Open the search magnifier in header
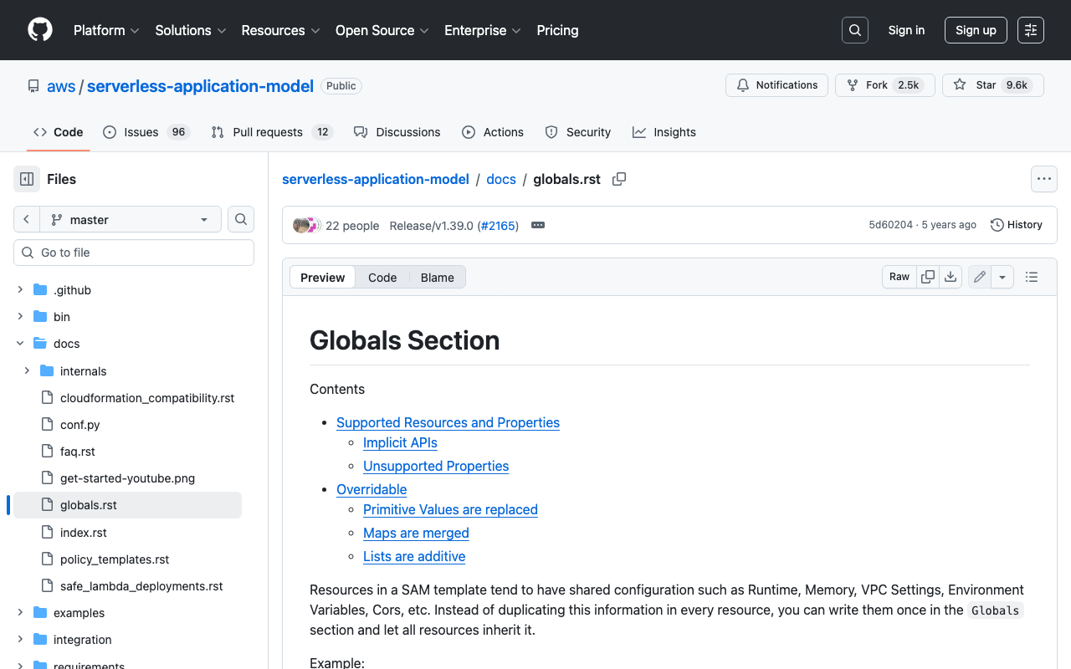This screenshot has height=669, width=1071. point(854,30)
